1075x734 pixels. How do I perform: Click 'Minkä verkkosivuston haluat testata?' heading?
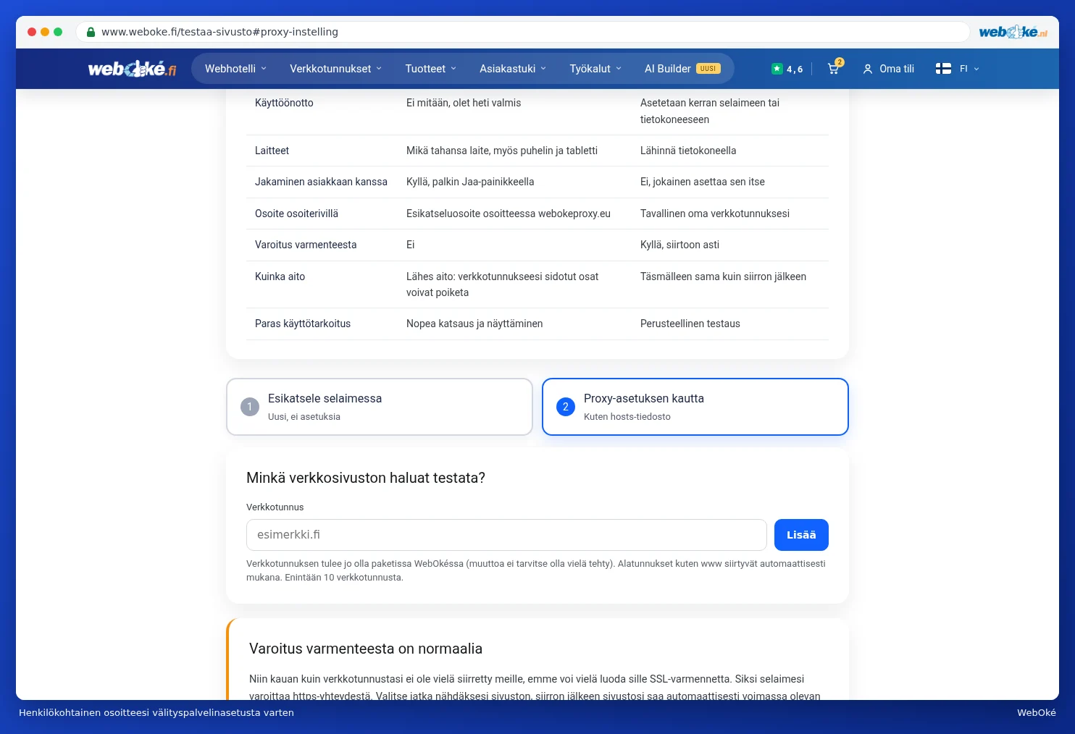[x=366, y=478]
